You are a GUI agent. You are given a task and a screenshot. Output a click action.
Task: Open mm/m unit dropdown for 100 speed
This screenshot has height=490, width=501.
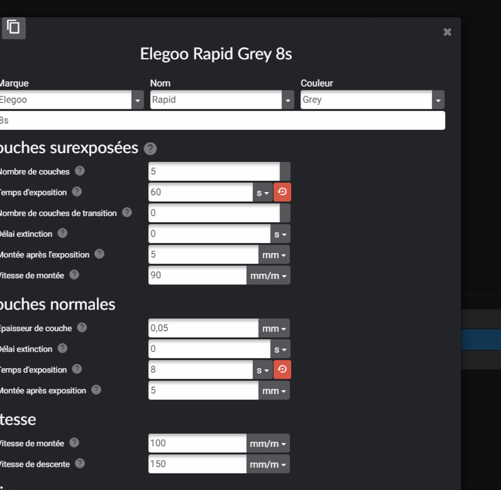click(x=268, y=443)
